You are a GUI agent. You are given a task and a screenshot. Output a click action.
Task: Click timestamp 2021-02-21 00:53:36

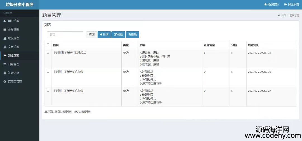pos(259,72)
